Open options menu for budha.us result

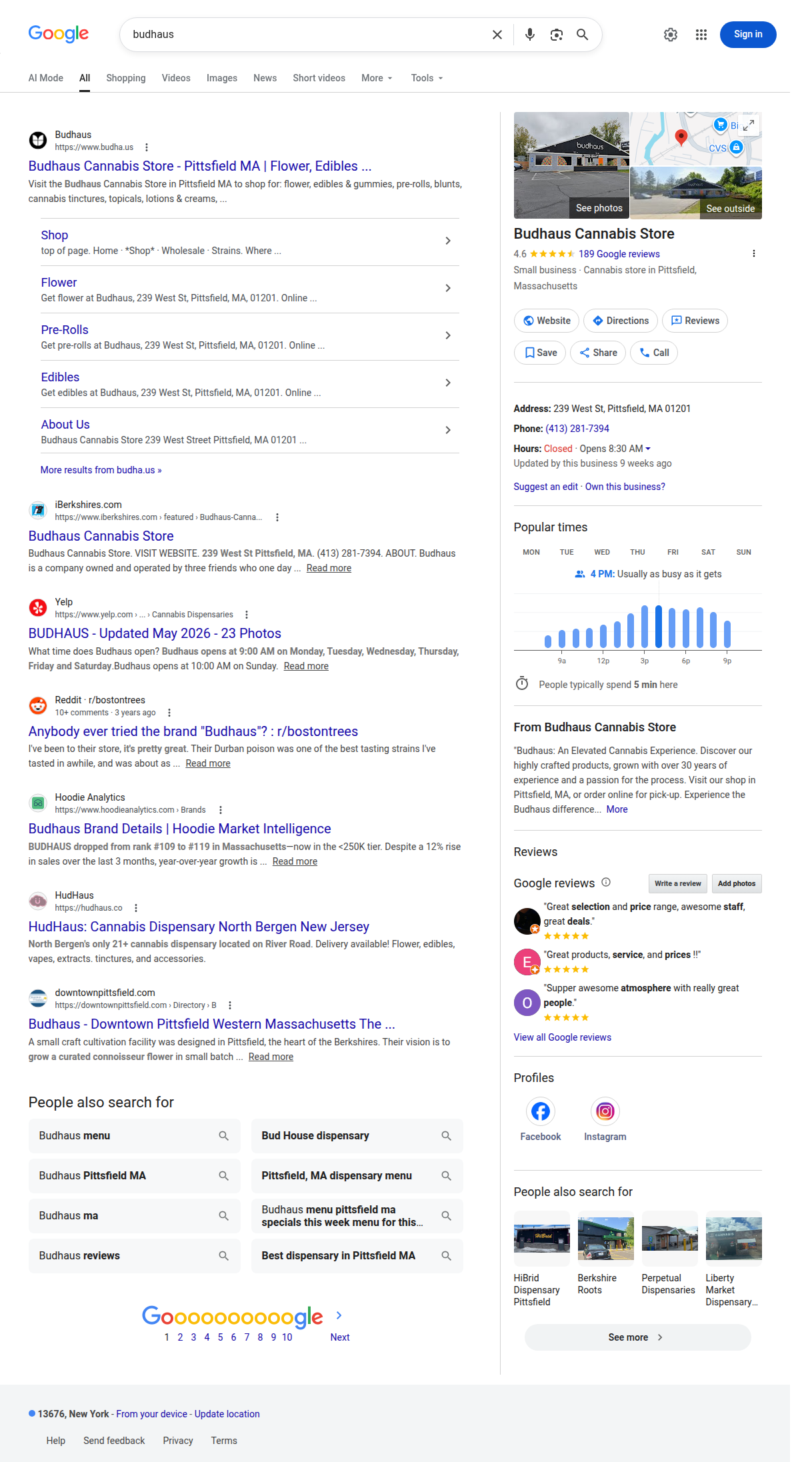147,147
